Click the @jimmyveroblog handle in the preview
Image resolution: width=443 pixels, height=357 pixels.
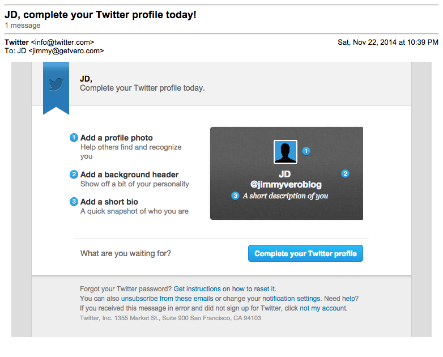tap(285, 185)
